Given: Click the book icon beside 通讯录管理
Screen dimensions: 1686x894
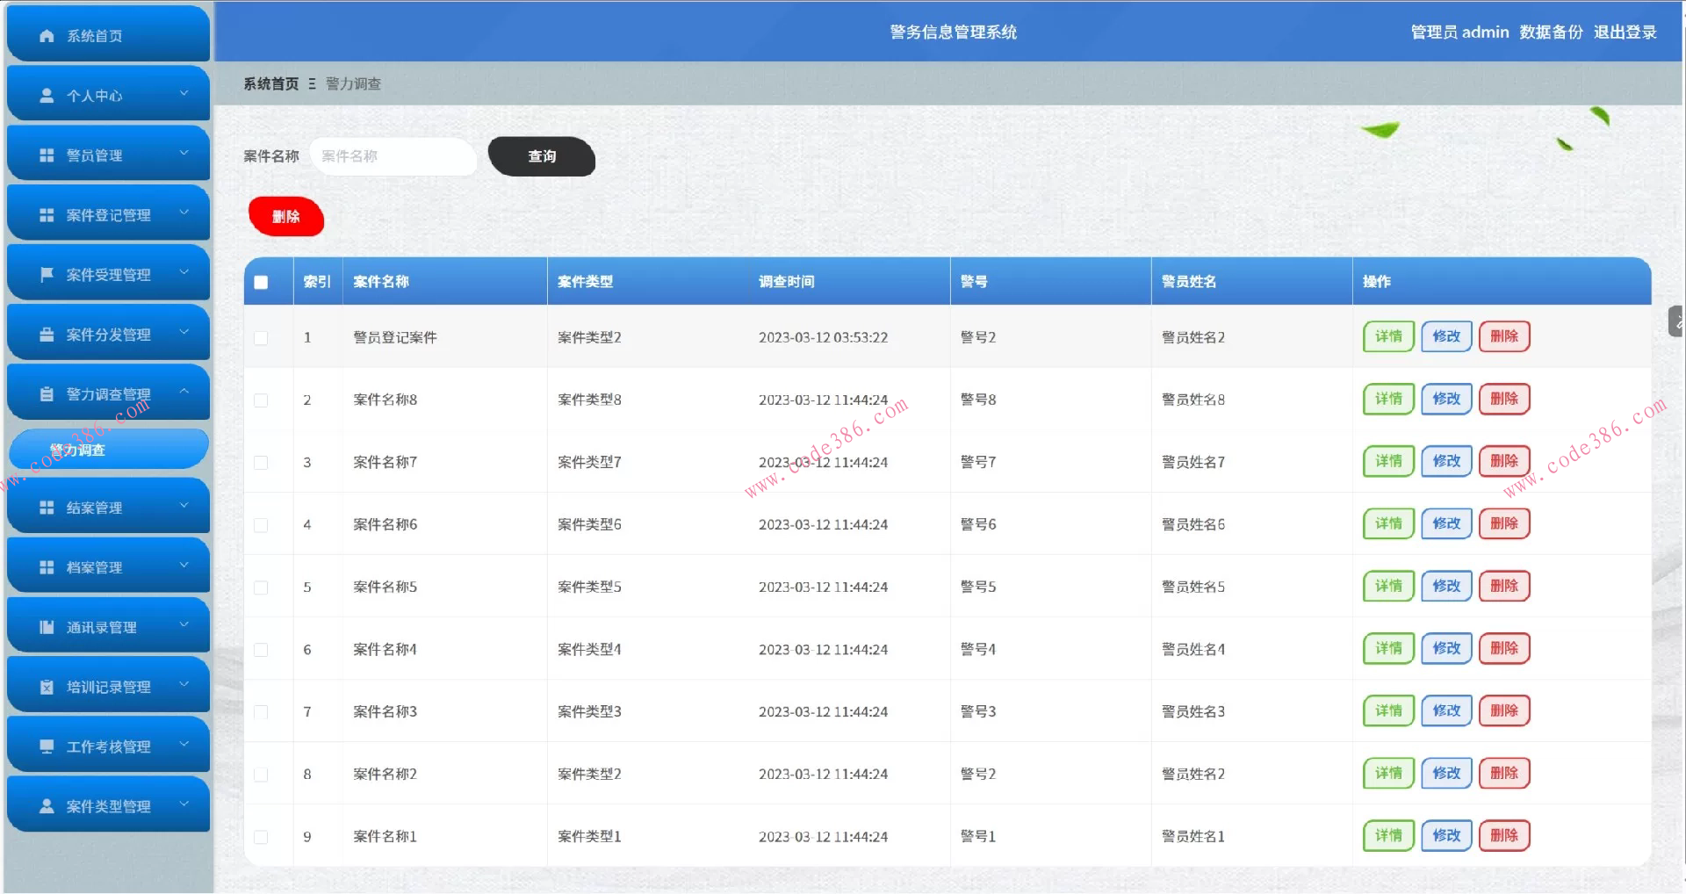Looking at the screenshot, I should coord(46,626).
